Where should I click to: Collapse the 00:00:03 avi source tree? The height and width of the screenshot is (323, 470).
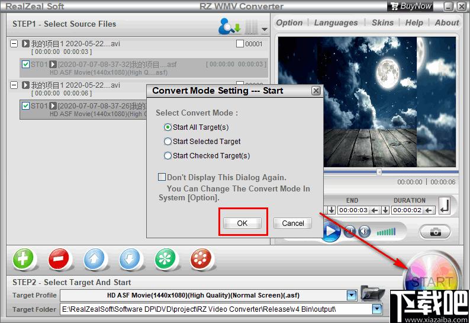tap(14, 43)
